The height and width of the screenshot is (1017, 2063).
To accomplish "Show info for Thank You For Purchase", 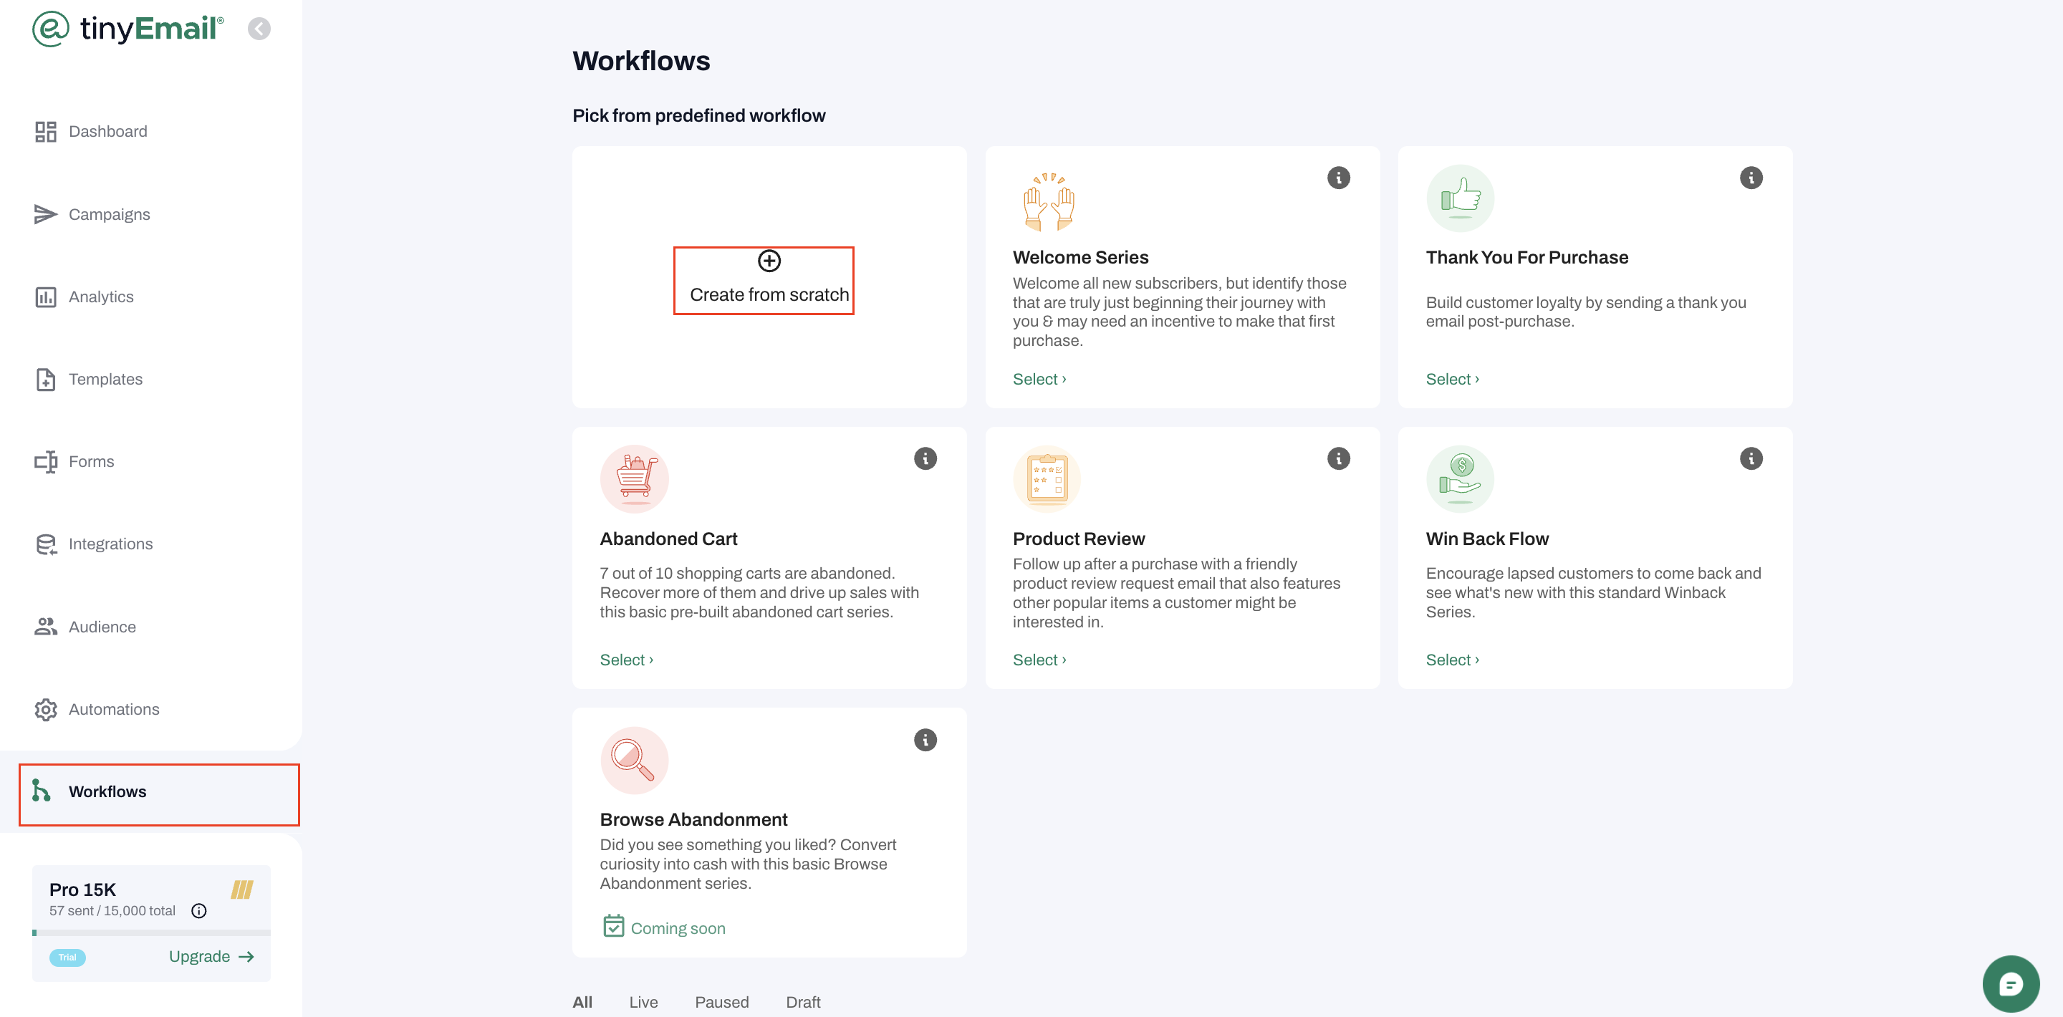I will (x=1751, y=178).
